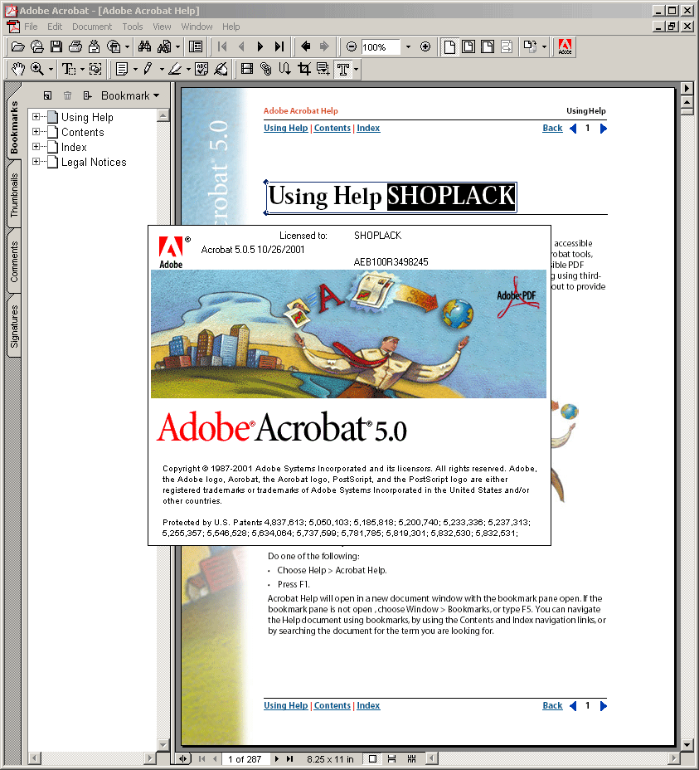This screenshot has height=770, width=699.
Task: Open the Note tool dropdown arrow
Action: pos(135,69)
